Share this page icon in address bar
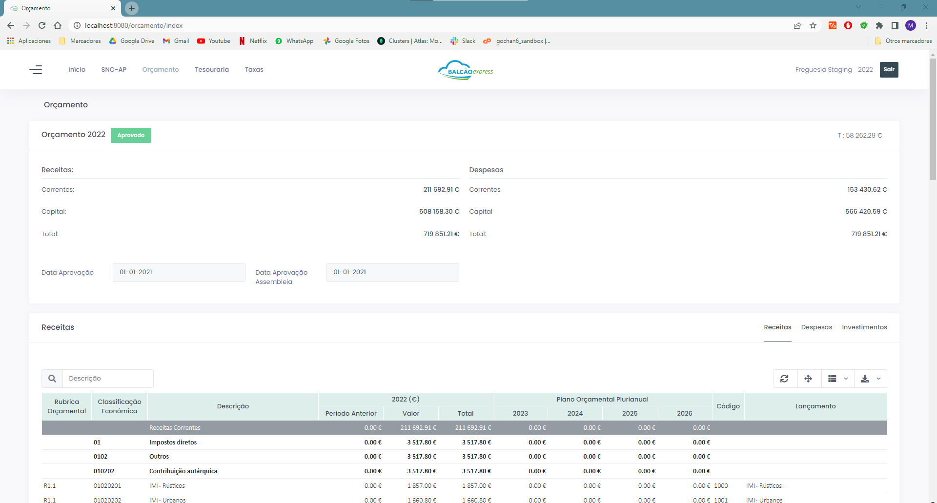Viewport: 937px width, 503px height. tap(797, 25)
